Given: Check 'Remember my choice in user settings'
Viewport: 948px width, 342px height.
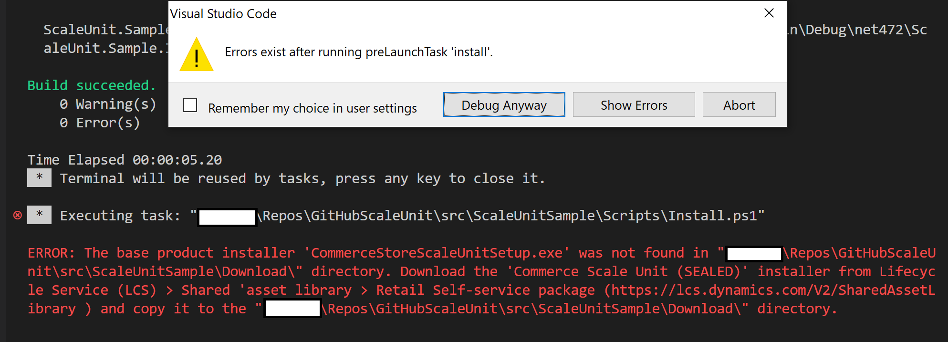Looking at the screenshot, I should [190, 105].
